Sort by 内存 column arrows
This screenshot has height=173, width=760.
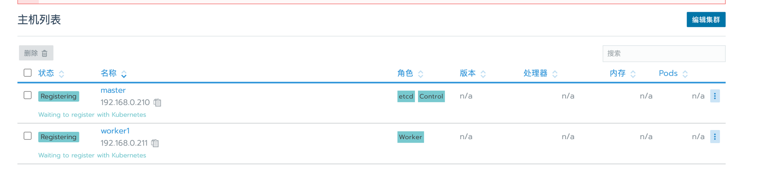tap(633, 74)
